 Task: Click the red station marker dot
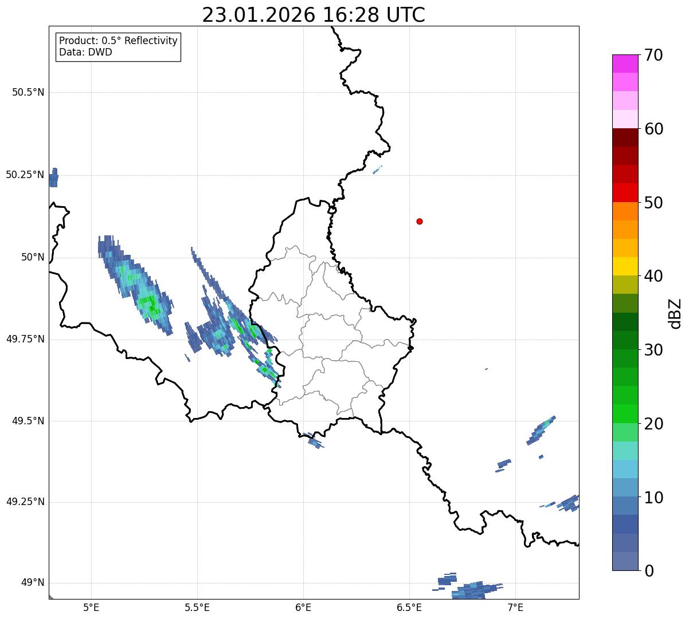420,221
